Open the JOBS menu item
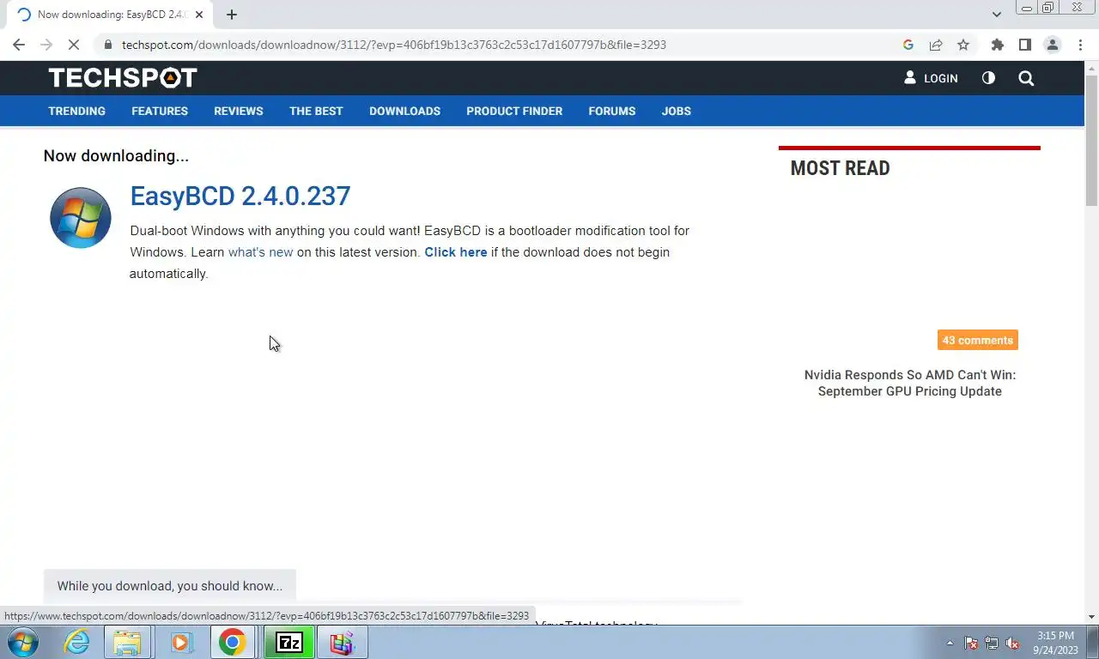Screen dimensions: 1099x659 [676, 111]
